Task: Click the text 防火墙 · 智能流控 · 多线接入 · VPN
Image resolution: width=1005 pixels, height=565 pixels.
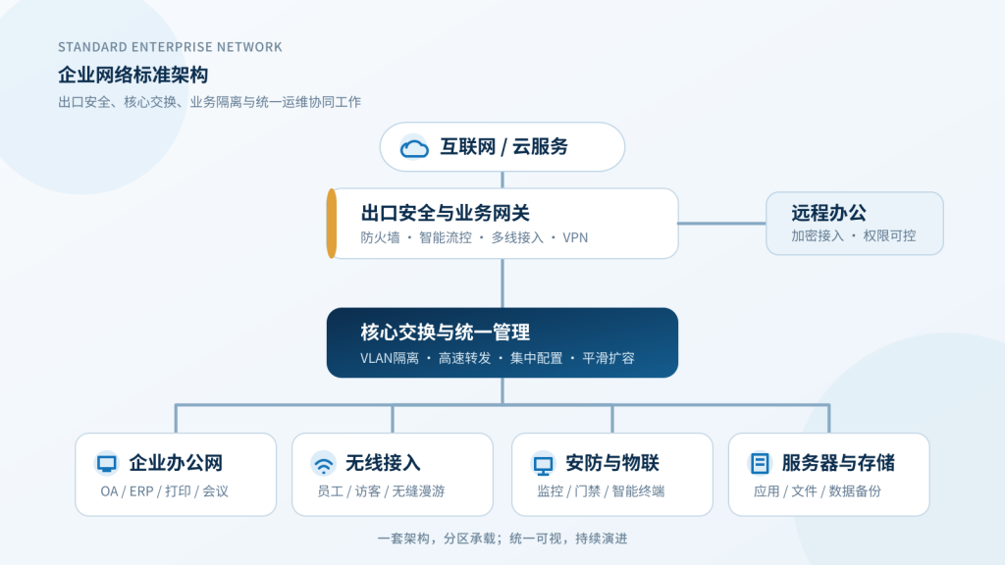Action: (x=474, y=237)
